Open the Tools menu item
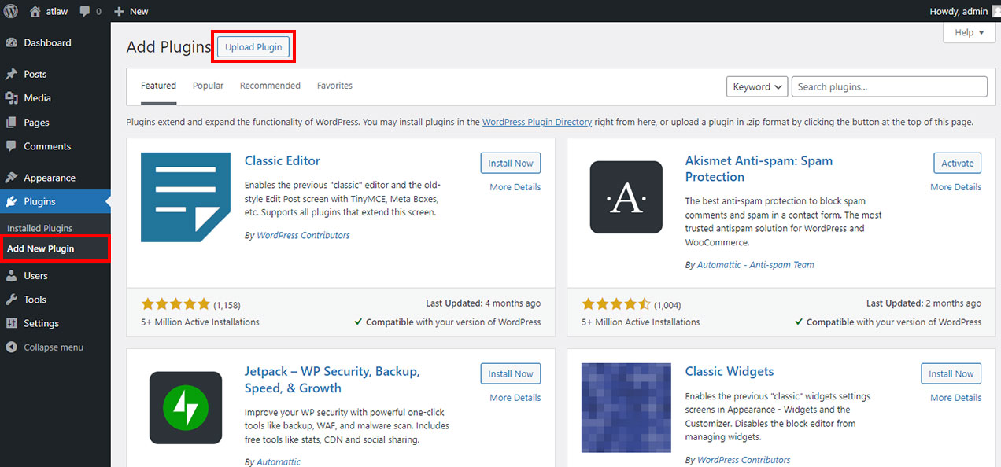Screen dimensions: 1001x467 pyautogui.click(x=35, y=300)
